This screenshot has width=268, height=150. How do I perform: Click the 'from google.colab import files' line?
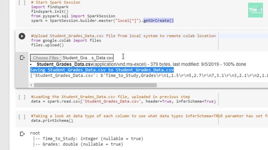pyautogui.click(x=66, y=40)
